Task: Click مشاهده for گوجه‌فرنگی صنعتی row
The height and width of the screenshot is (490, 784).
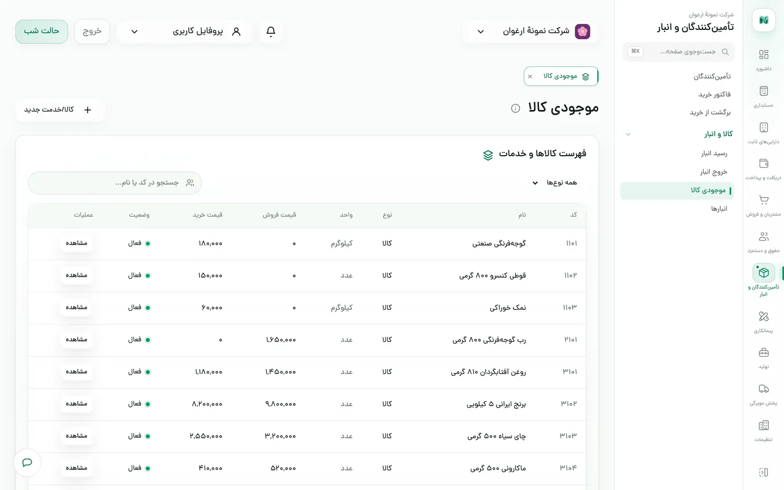Action: click(x=77, y=243)
